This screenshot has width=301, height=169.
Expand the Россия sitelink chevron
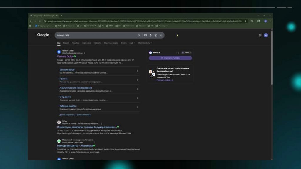(x=138, y=80)
